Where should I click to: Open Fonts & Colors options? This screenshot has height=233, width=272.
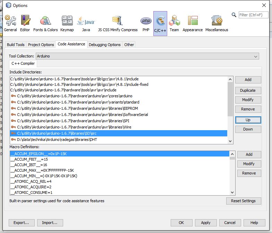pos(45,24)
